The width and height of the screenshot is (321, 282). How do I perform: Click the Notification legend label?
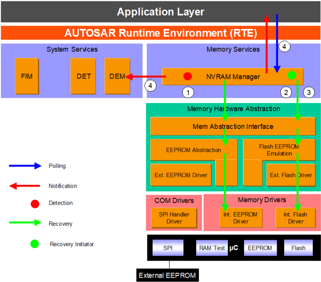(63, 186)
